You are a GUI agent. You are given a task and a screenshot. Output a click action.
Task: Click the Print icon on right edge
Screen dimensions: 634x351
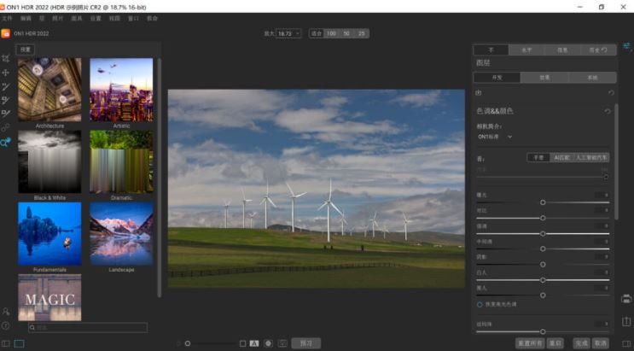tap(627, 299)
